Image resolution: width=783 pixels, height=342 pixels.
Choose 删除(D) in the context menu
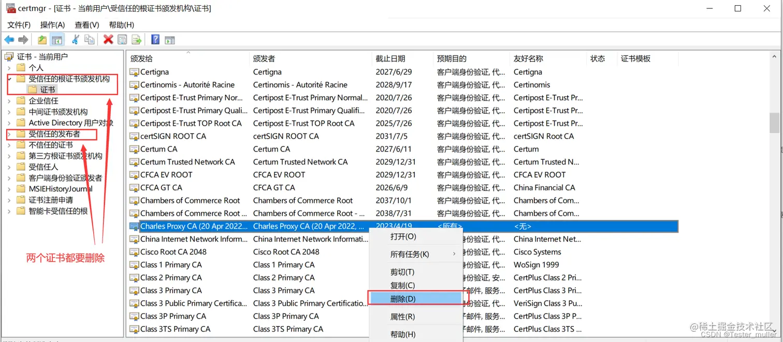tap(415, 299)
